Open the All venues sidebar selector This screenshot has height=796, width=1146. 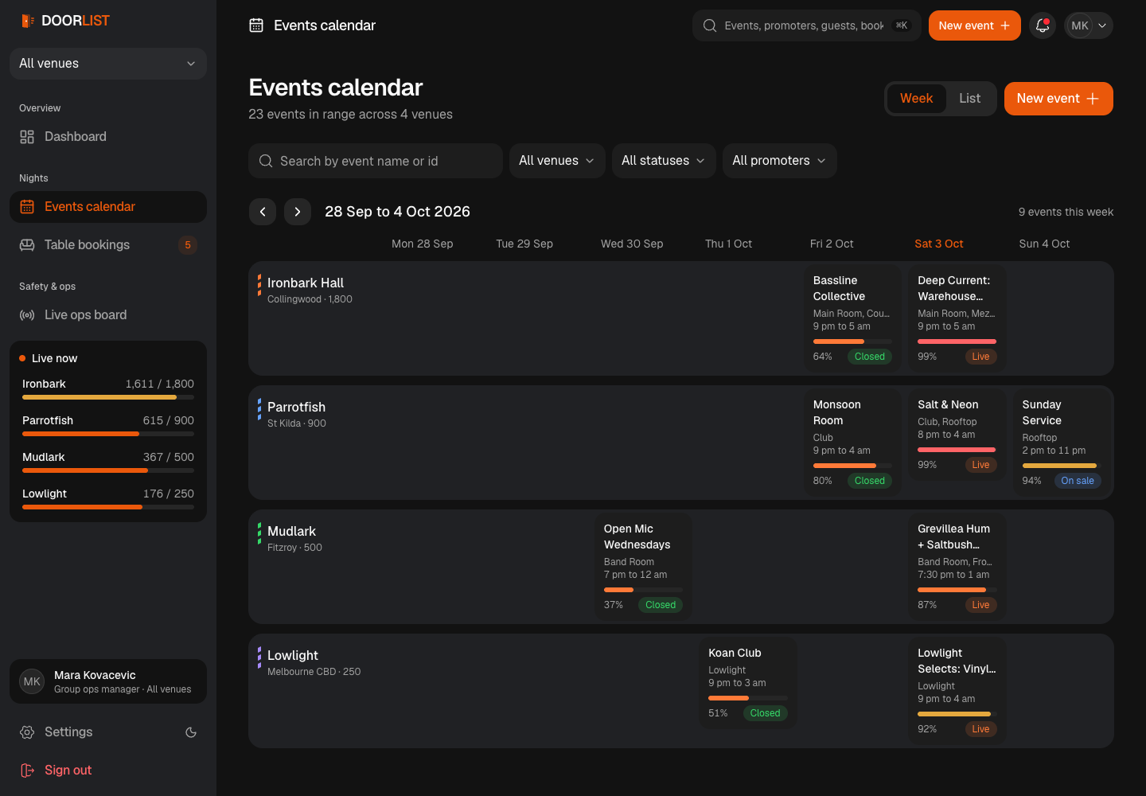(108, 64)
